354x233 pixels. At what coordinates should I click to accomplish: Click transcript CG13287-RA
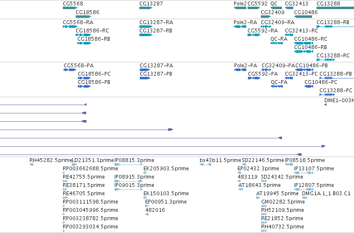coord(146,27)
